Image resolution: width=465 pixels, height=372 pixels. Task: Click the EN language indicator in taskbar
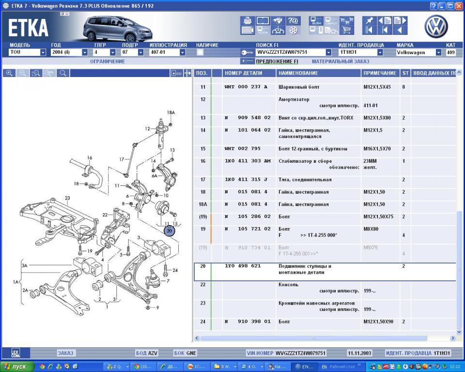click(324, 367)
